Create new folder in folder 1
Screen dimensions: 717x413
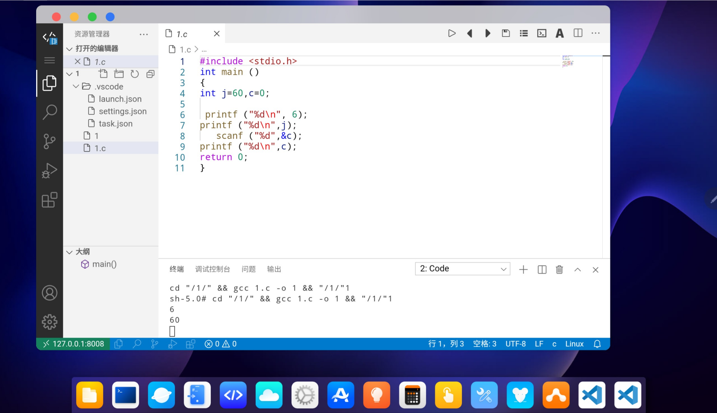[119, 74]
